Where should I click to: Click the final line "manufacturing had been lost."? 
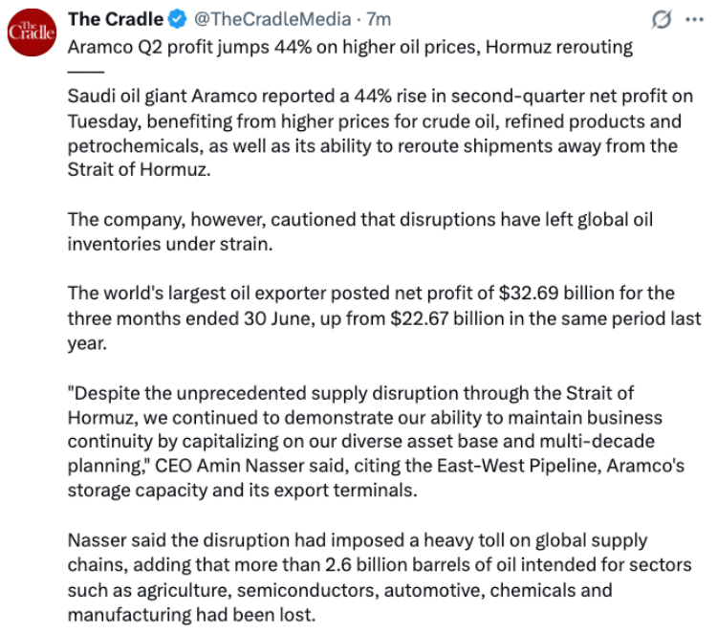191,615
